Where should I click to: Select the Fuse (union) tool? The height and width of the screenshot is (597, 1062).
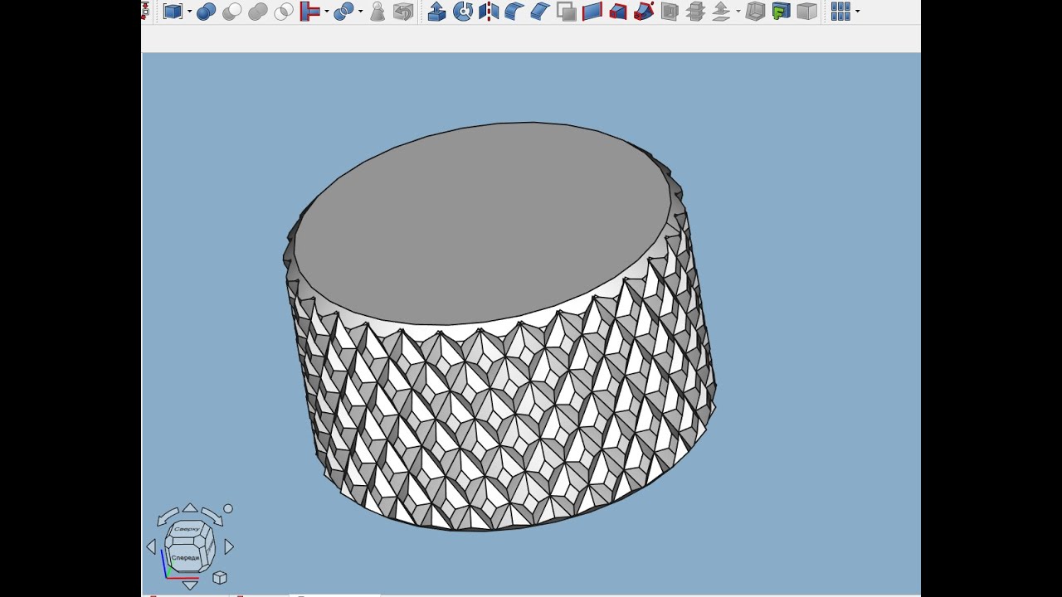(x=258, y=11)
